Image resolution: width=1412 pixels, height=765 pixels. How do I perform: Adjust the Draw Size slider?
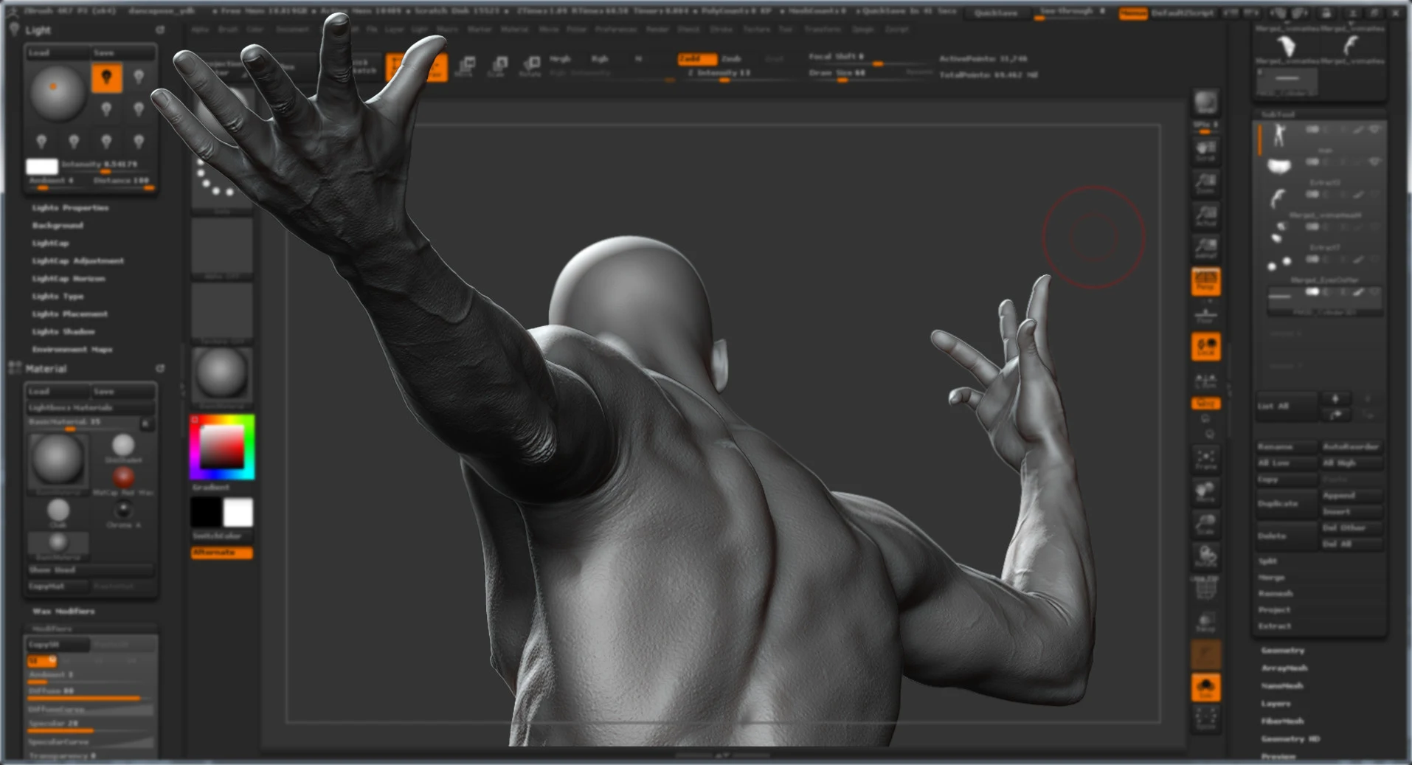(870, 74)
